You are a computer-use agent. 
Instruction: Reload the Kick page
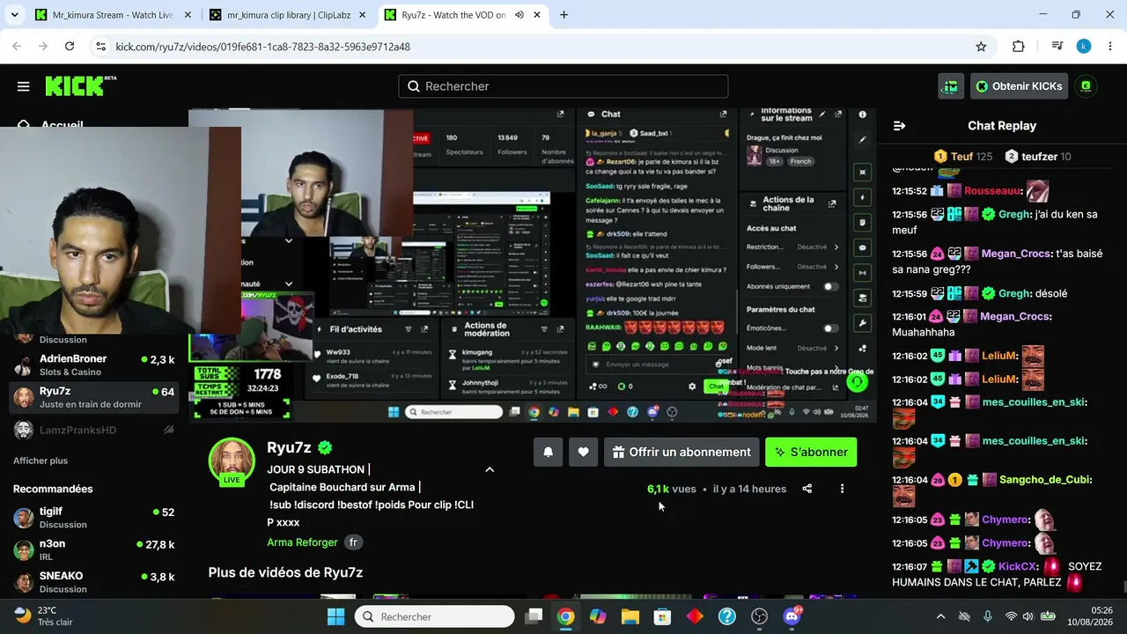point(70,47)
